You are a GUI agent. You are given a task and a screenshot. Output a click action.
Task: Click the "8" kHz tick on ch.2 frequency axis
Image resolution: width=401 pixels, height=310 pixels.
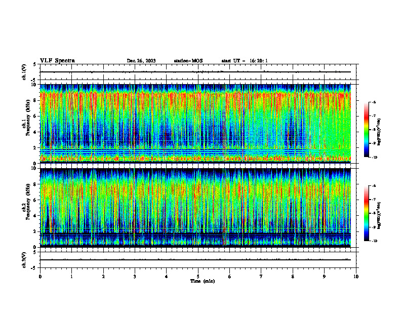35,184
